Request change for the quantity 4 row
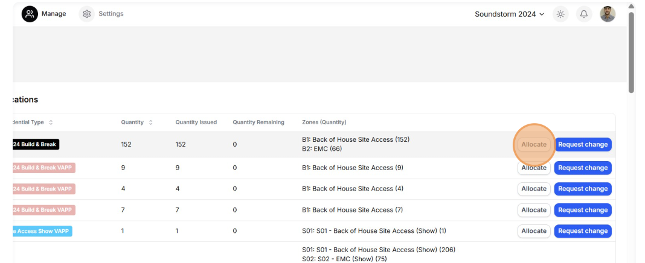 pyautogui.click(x=583, y=189)
